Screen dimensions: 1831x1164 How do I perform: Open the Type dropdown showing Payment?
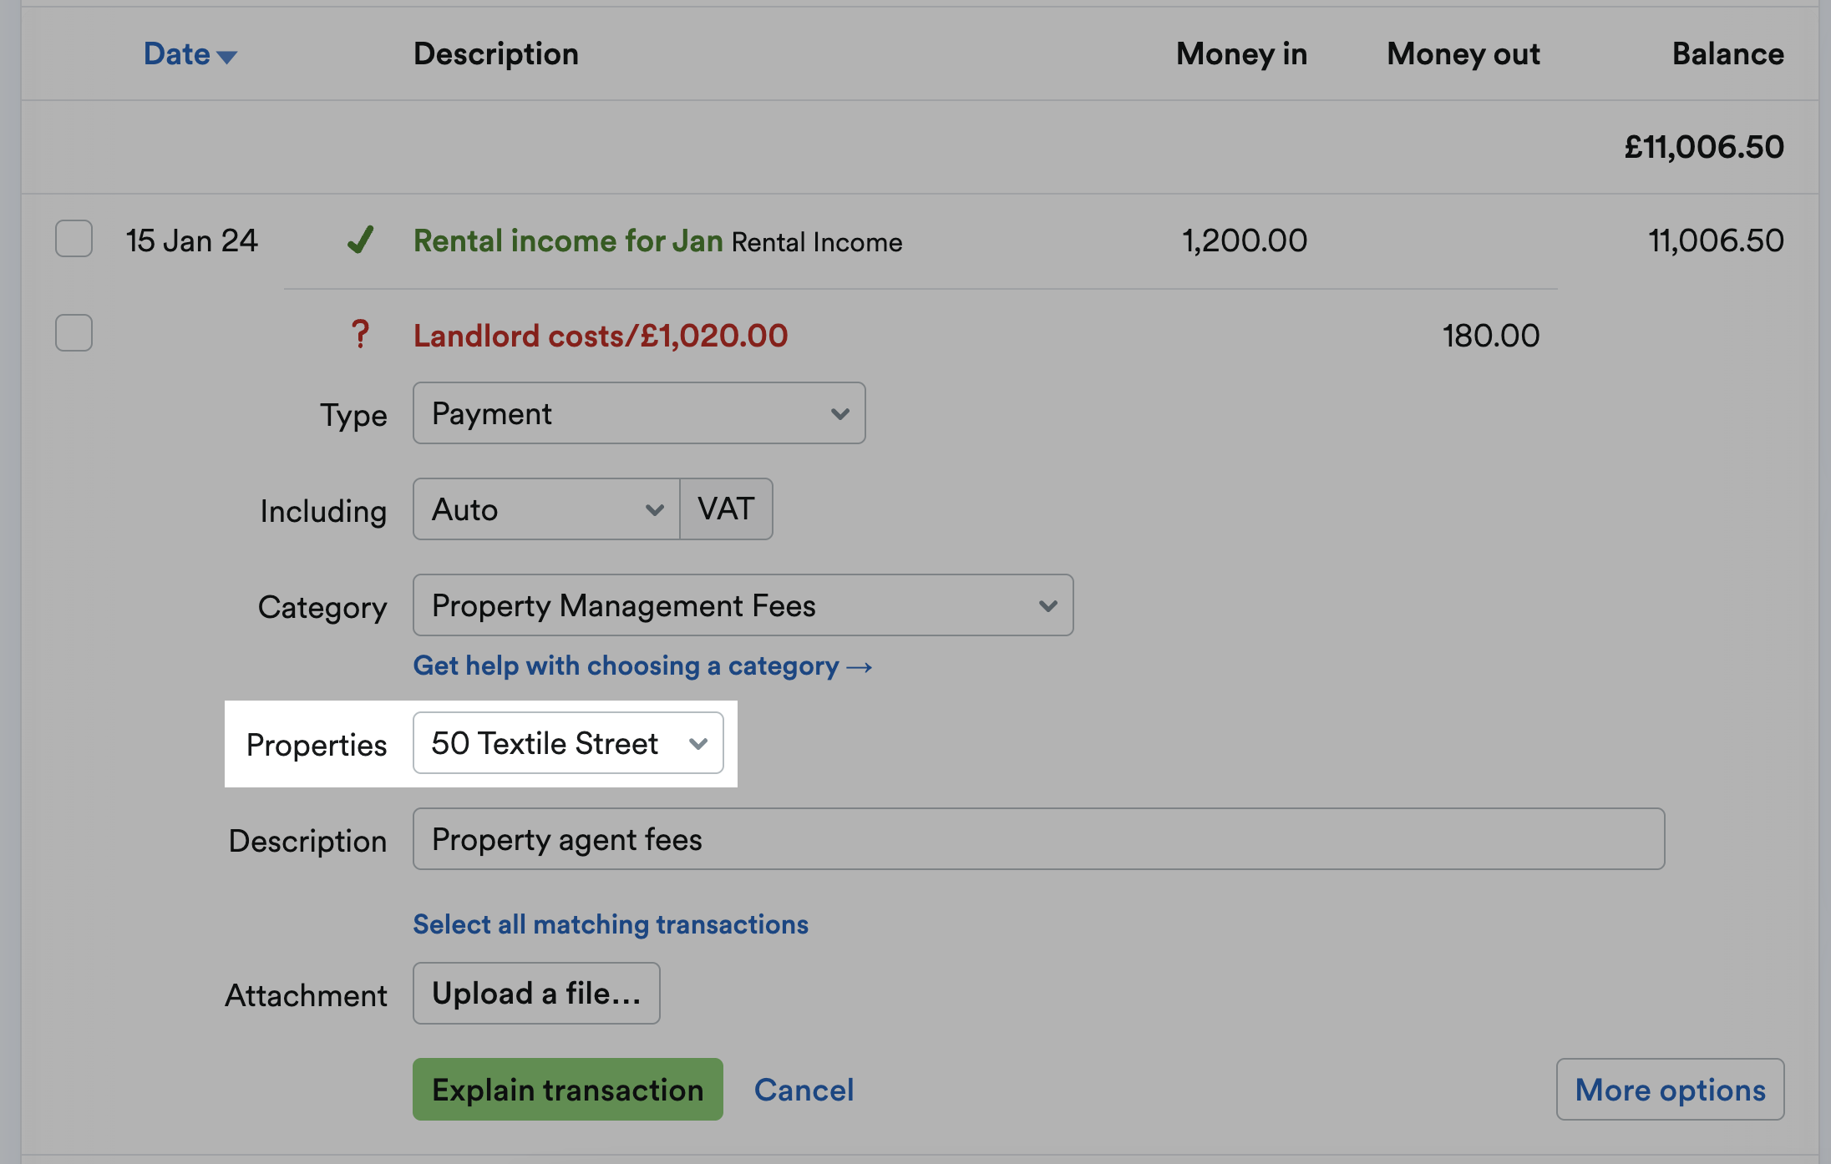point(639,413)
